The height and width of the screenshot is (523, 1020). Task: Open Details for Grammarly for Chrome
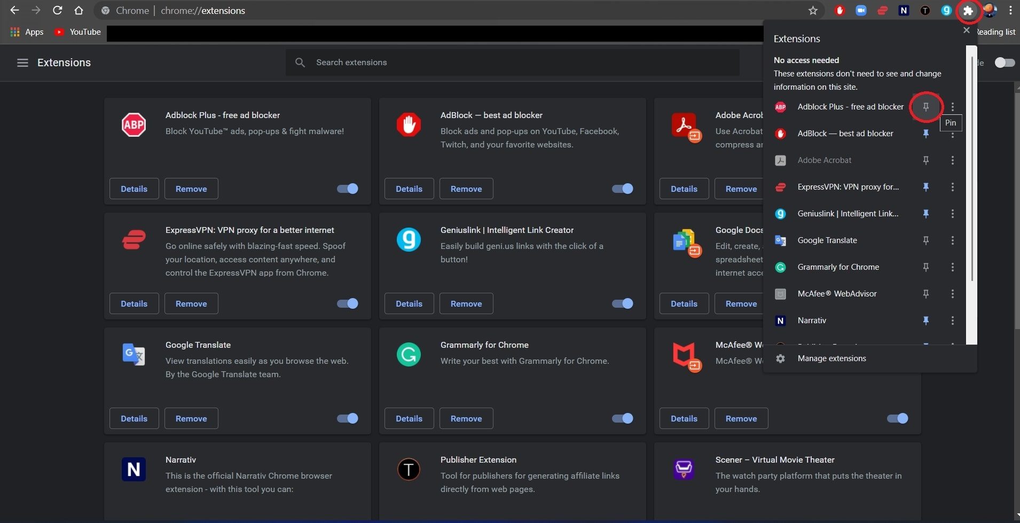pos(409,418)
